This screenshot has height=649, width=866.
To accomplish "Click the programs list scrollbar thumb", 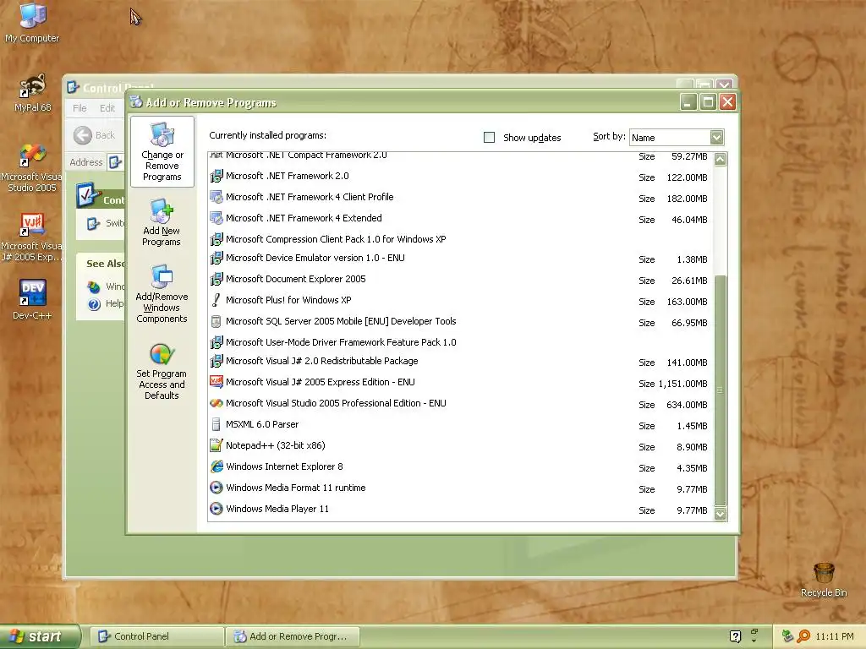I will [721, 390].
